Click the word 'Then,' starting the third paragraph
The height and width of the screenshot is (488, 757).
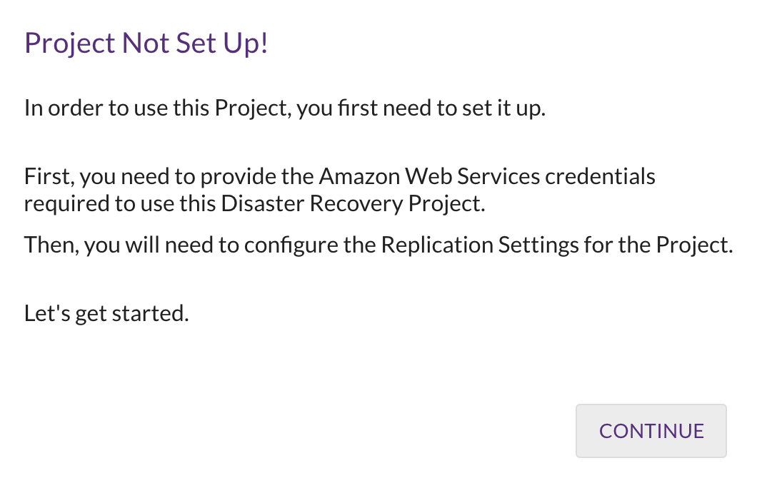[46, 245]
